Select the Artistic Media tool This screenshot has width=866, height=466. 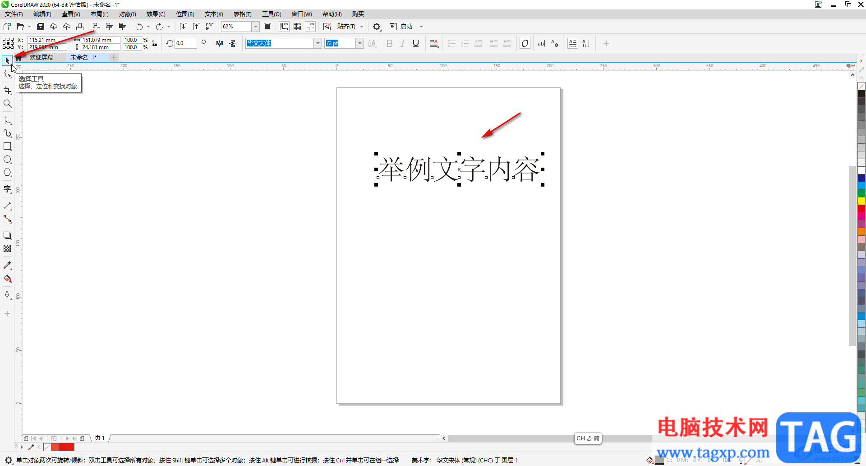coord(7,133)
